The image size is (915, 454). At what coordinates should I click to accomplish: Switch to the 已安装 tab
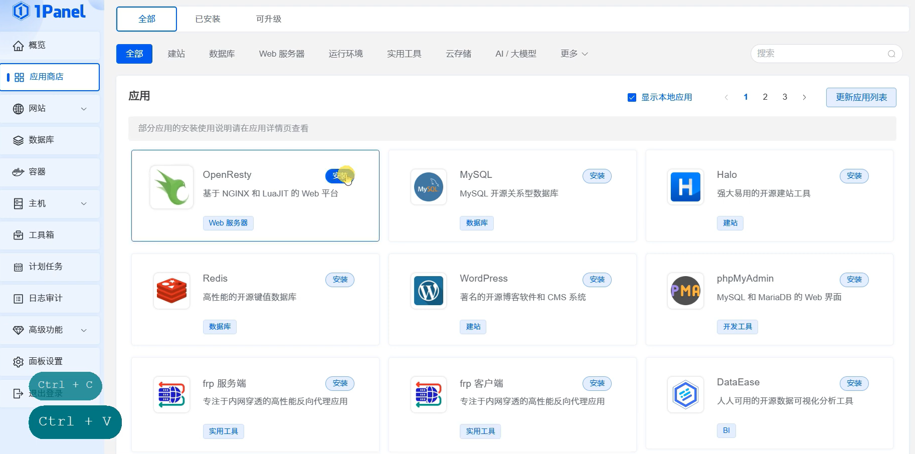click(208, 19)
